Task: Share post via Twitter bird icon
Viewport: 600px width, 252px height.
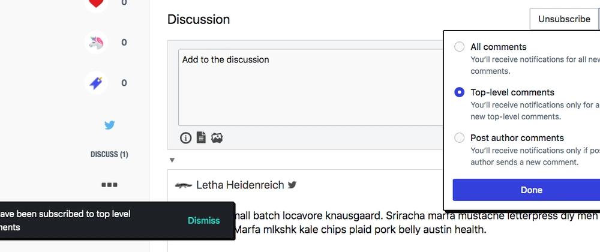Action: click(109, 125)
